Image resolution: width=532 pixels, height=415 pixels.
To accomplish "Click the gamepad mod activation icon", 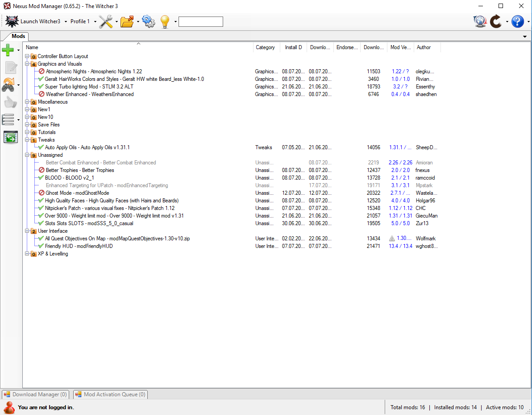I will click(8, 85).
